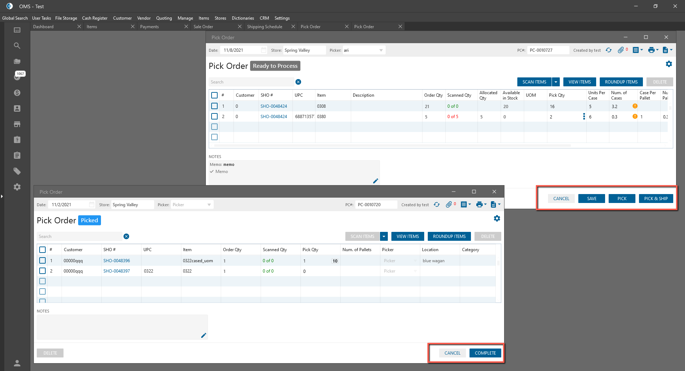
Task: Open the dollar sign sidebar icon
Action: pos(17,93)
